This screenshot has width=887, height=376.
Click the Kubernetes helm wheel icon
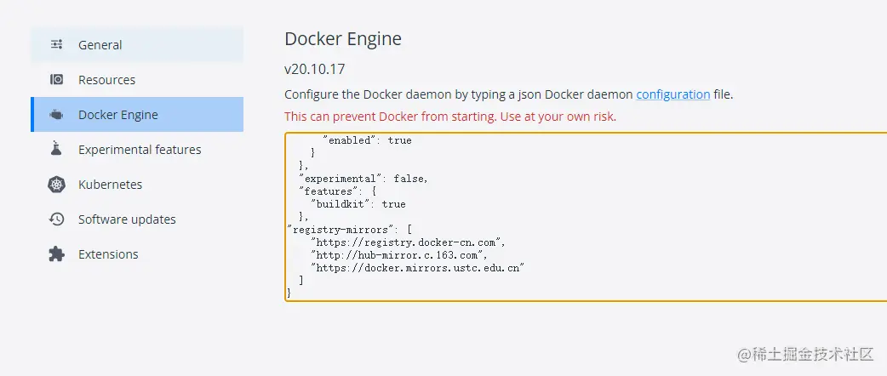(x=56, y=185)
